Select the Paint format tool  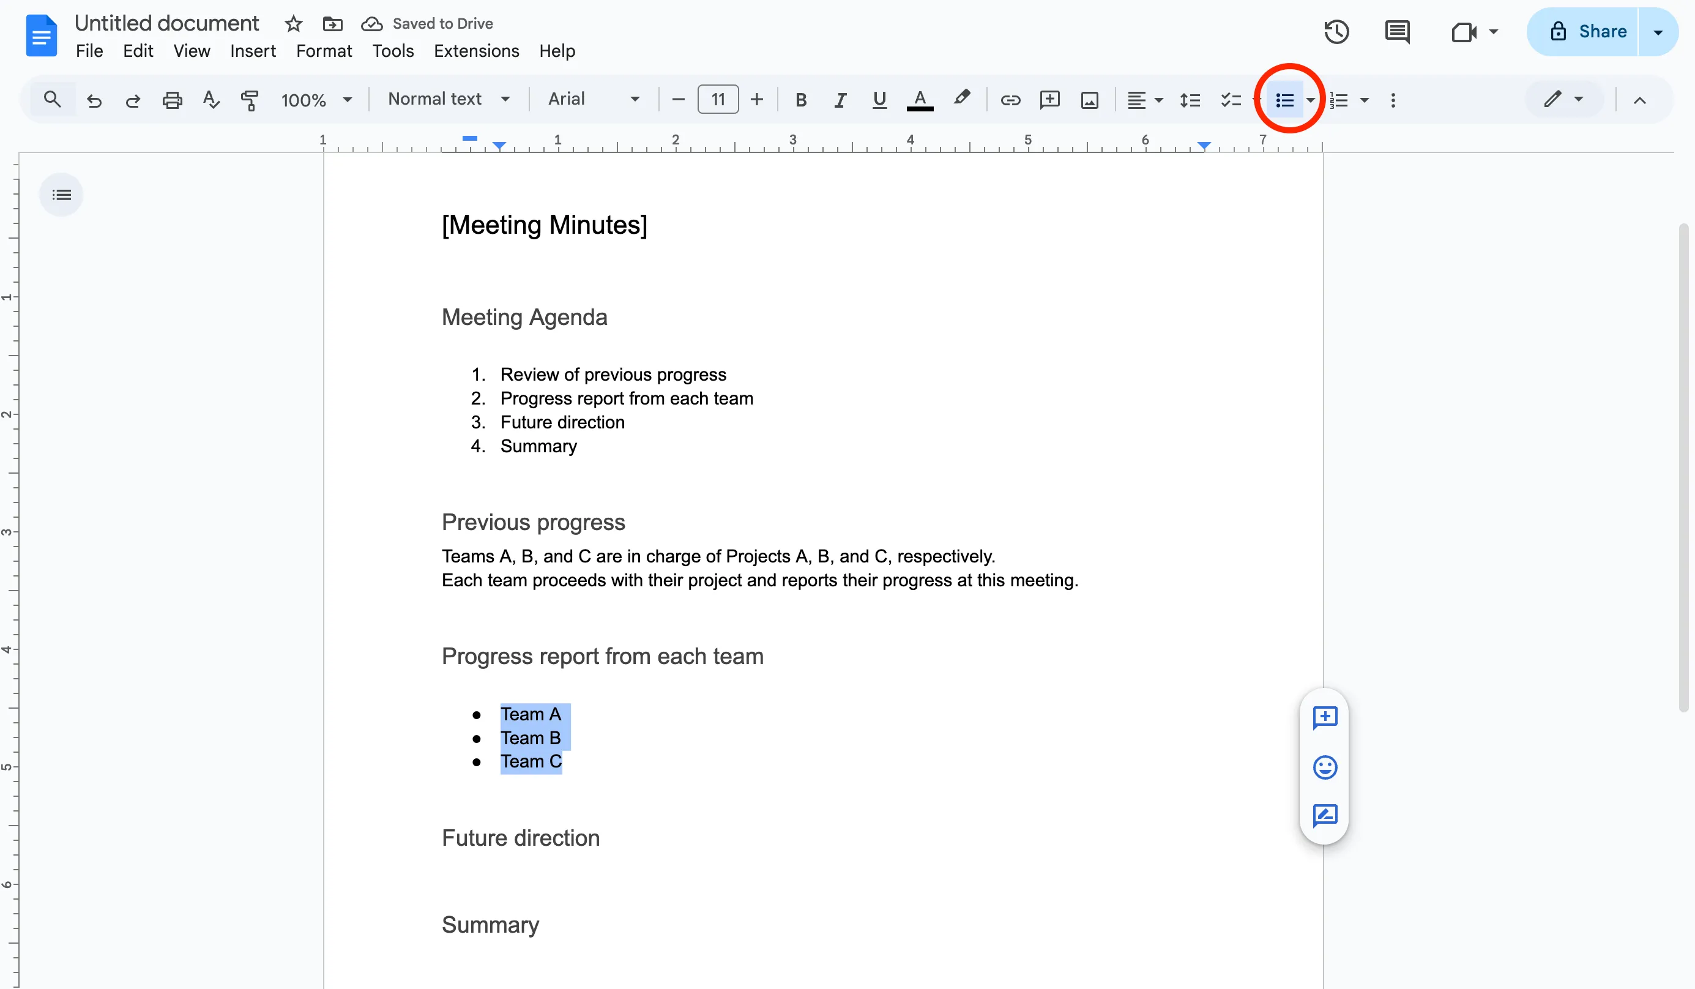tap(250, 100)
